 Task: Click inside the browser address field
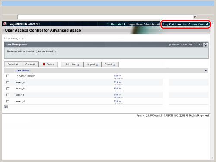click(105, 17)
